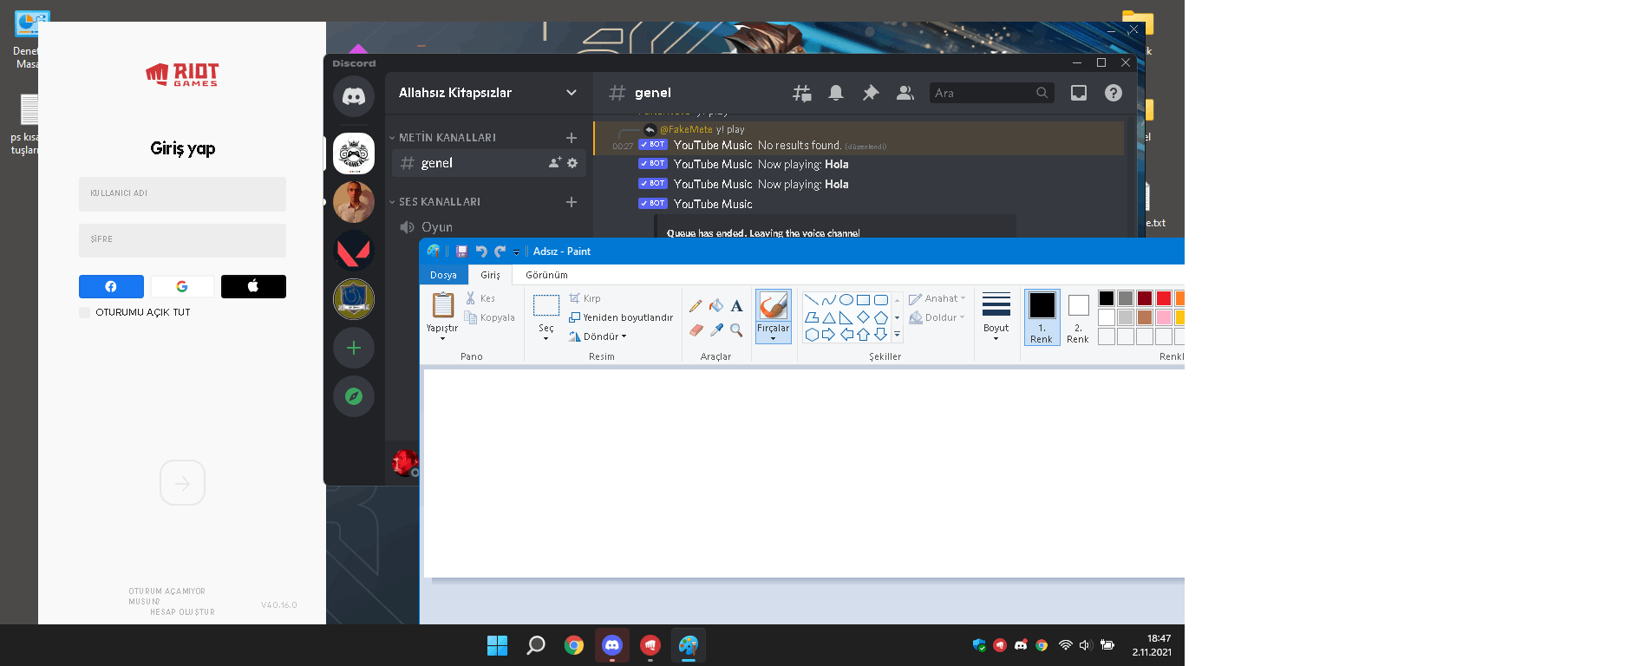Viewport: 1646px width, 666px height.
Task: Activate 2. Renk color selector
Action: (x=1078, y=317)
